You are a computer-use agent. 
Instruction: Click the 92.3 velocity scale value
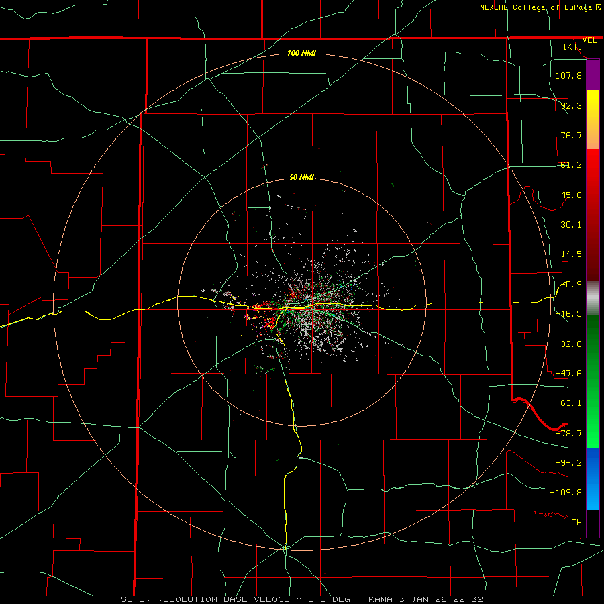click(x=571, y=105)
